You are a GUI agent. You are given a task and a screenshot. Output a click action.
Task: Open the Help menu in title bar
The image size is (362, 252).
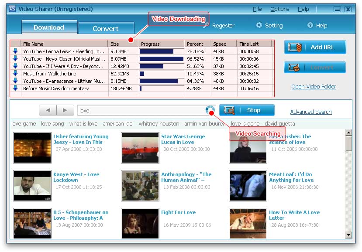(x=303, y=9)
